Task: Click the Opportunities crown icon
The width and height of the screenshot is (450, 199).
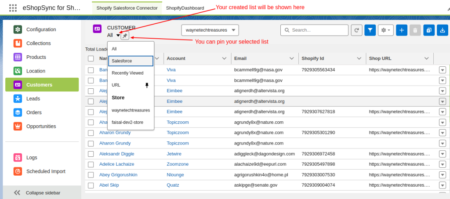Action: coord(18,126)
